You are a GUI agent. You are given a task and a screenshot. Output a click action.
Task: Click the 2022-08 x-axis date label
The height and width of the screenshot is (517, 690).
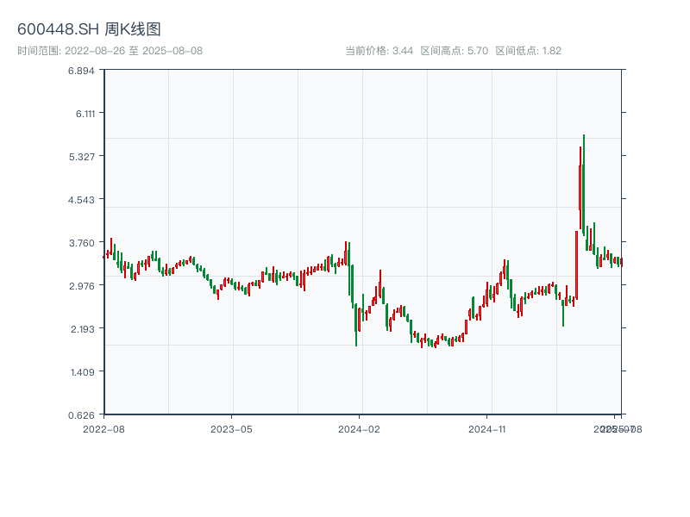(x=103, y=427)
